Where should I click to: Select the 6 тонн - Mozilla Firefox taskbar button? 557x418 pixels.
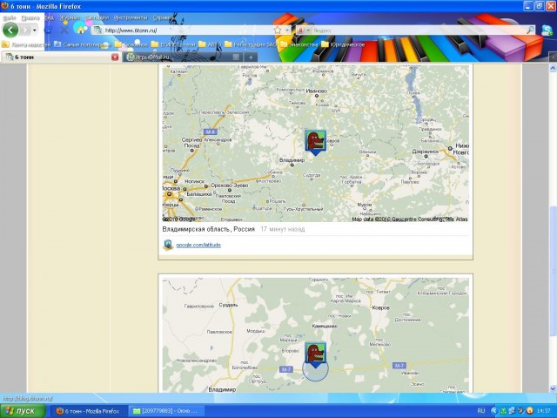tap(88, 411)
